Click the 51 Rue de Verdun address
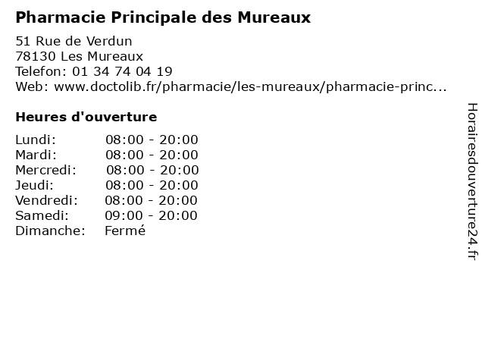The width and height of the screenshot is (485, 364). (x=74, y=41)
